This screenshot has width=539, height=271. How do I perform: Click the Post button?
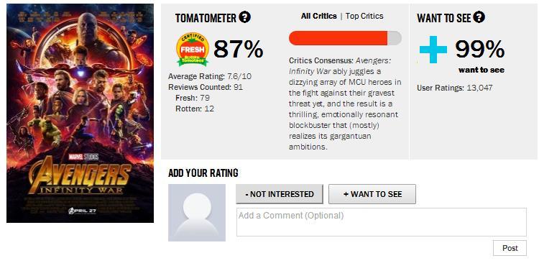(x=510, y=248)
